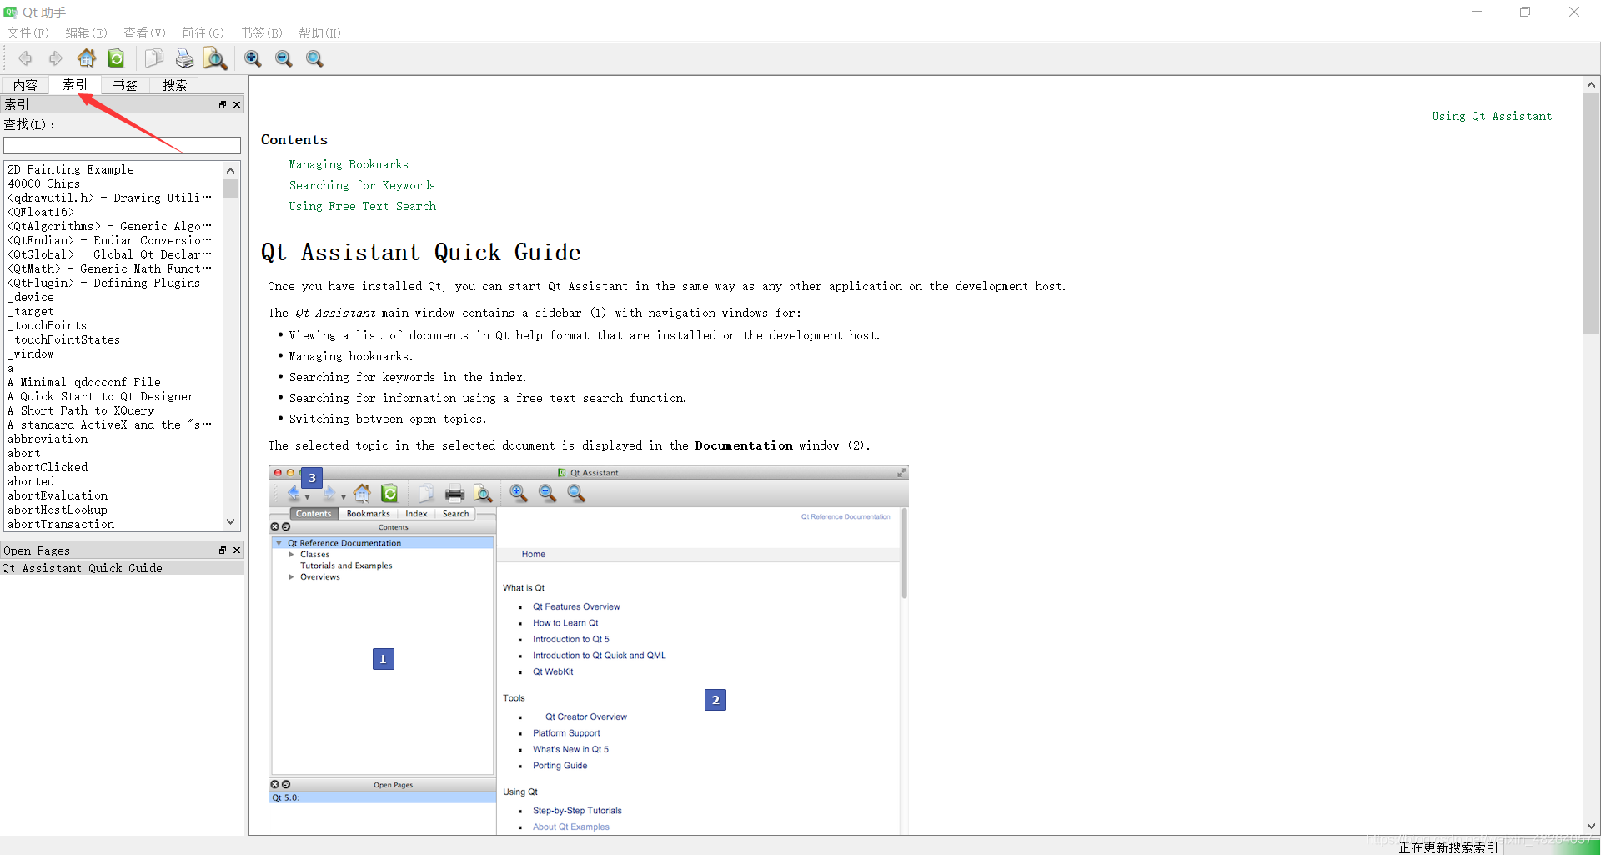Select A Short Path to XQuery

pos(81,410)
